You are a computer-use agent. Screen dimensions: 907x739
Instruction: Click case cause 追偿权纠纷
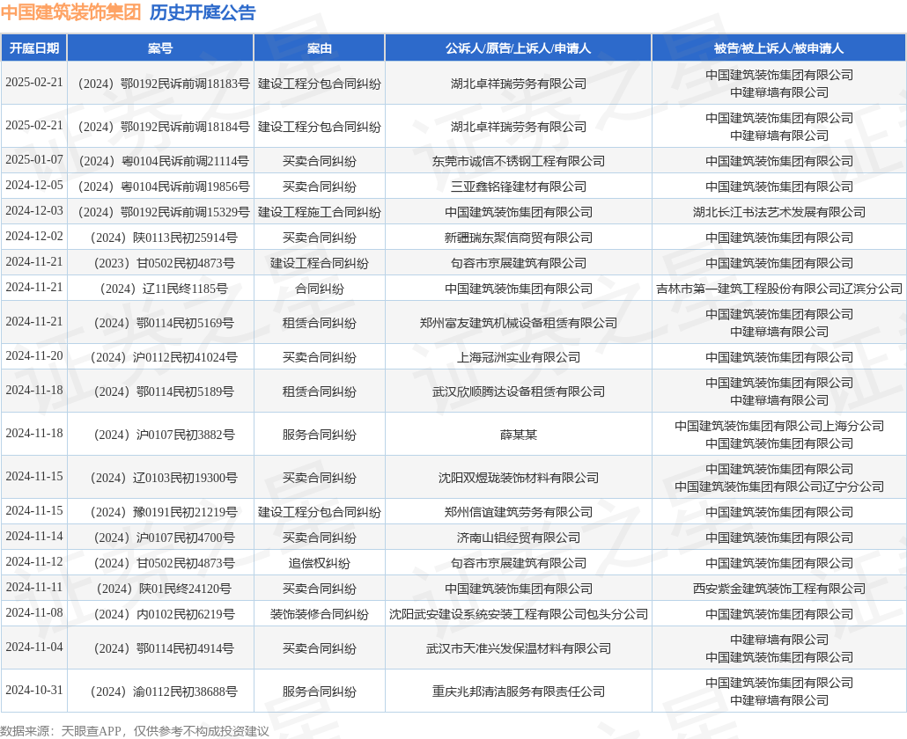pos(320,563)
